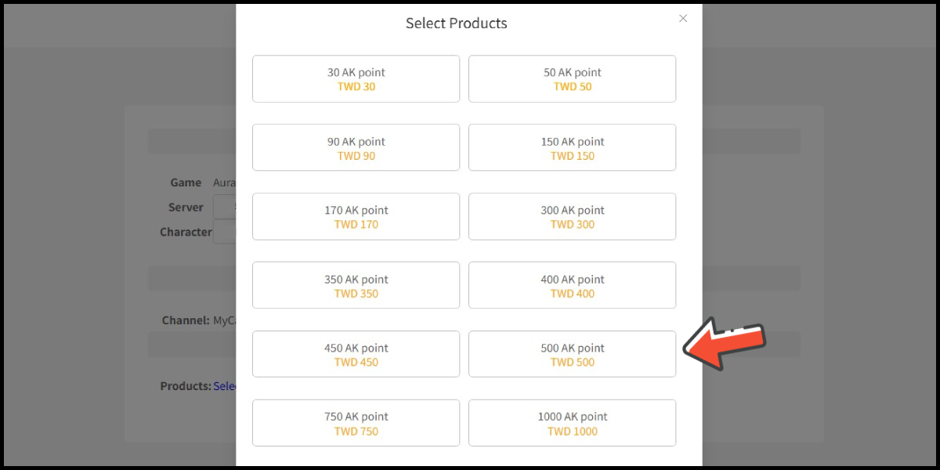Image resolution: width=940 pixels, height=470 pixels.
Task: Choose the 350 AK point product
Action: click(x=356, y=285)
